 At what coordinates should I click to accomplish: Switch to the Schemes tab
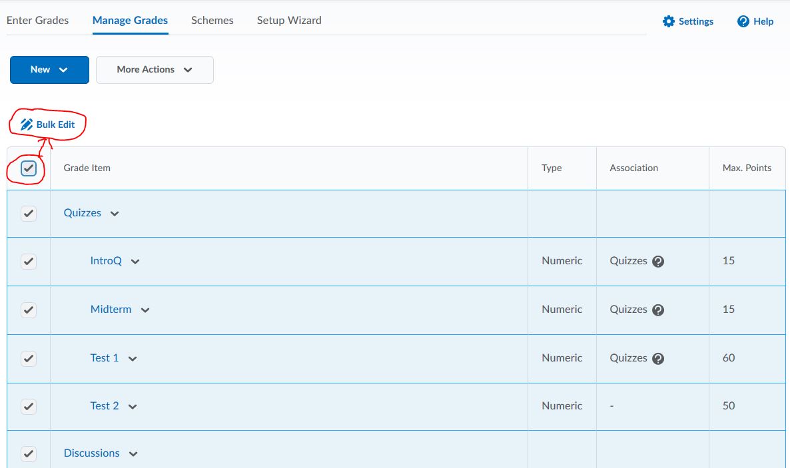tap(212, 20)
